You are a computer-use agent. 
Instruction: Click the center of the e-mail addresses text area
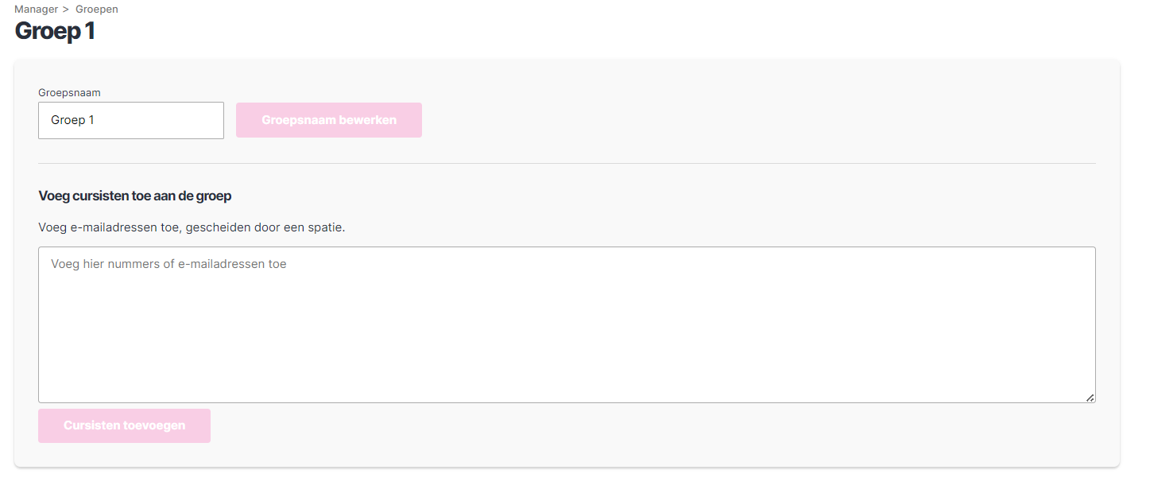coord(567,324)
